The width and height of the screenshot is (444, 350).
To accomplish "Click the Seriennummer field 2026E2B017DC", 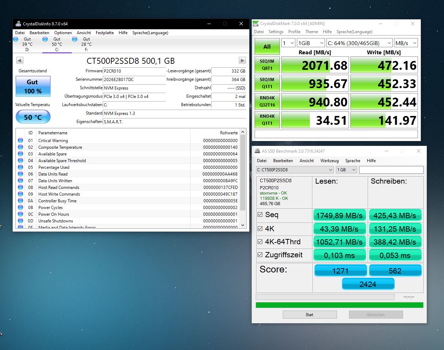I will (134, 80).
